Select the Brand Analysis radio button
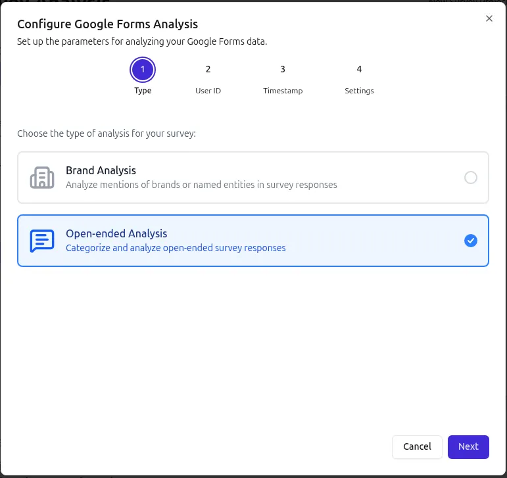Screen dimensions: 507x478 tap(470, 178)
